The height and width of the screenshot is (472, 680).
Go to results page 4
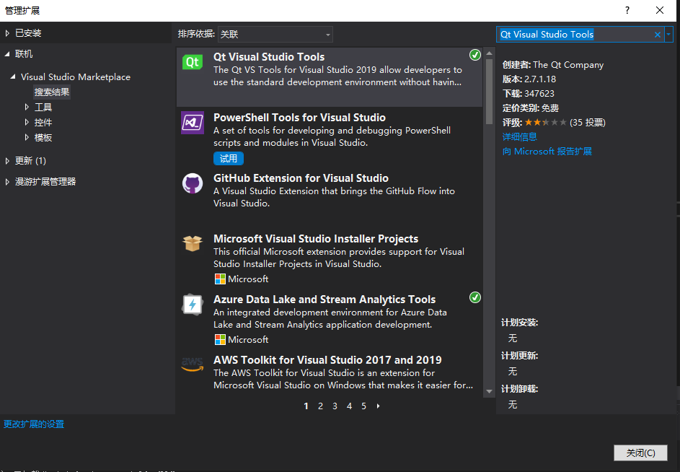click(349, 406)
